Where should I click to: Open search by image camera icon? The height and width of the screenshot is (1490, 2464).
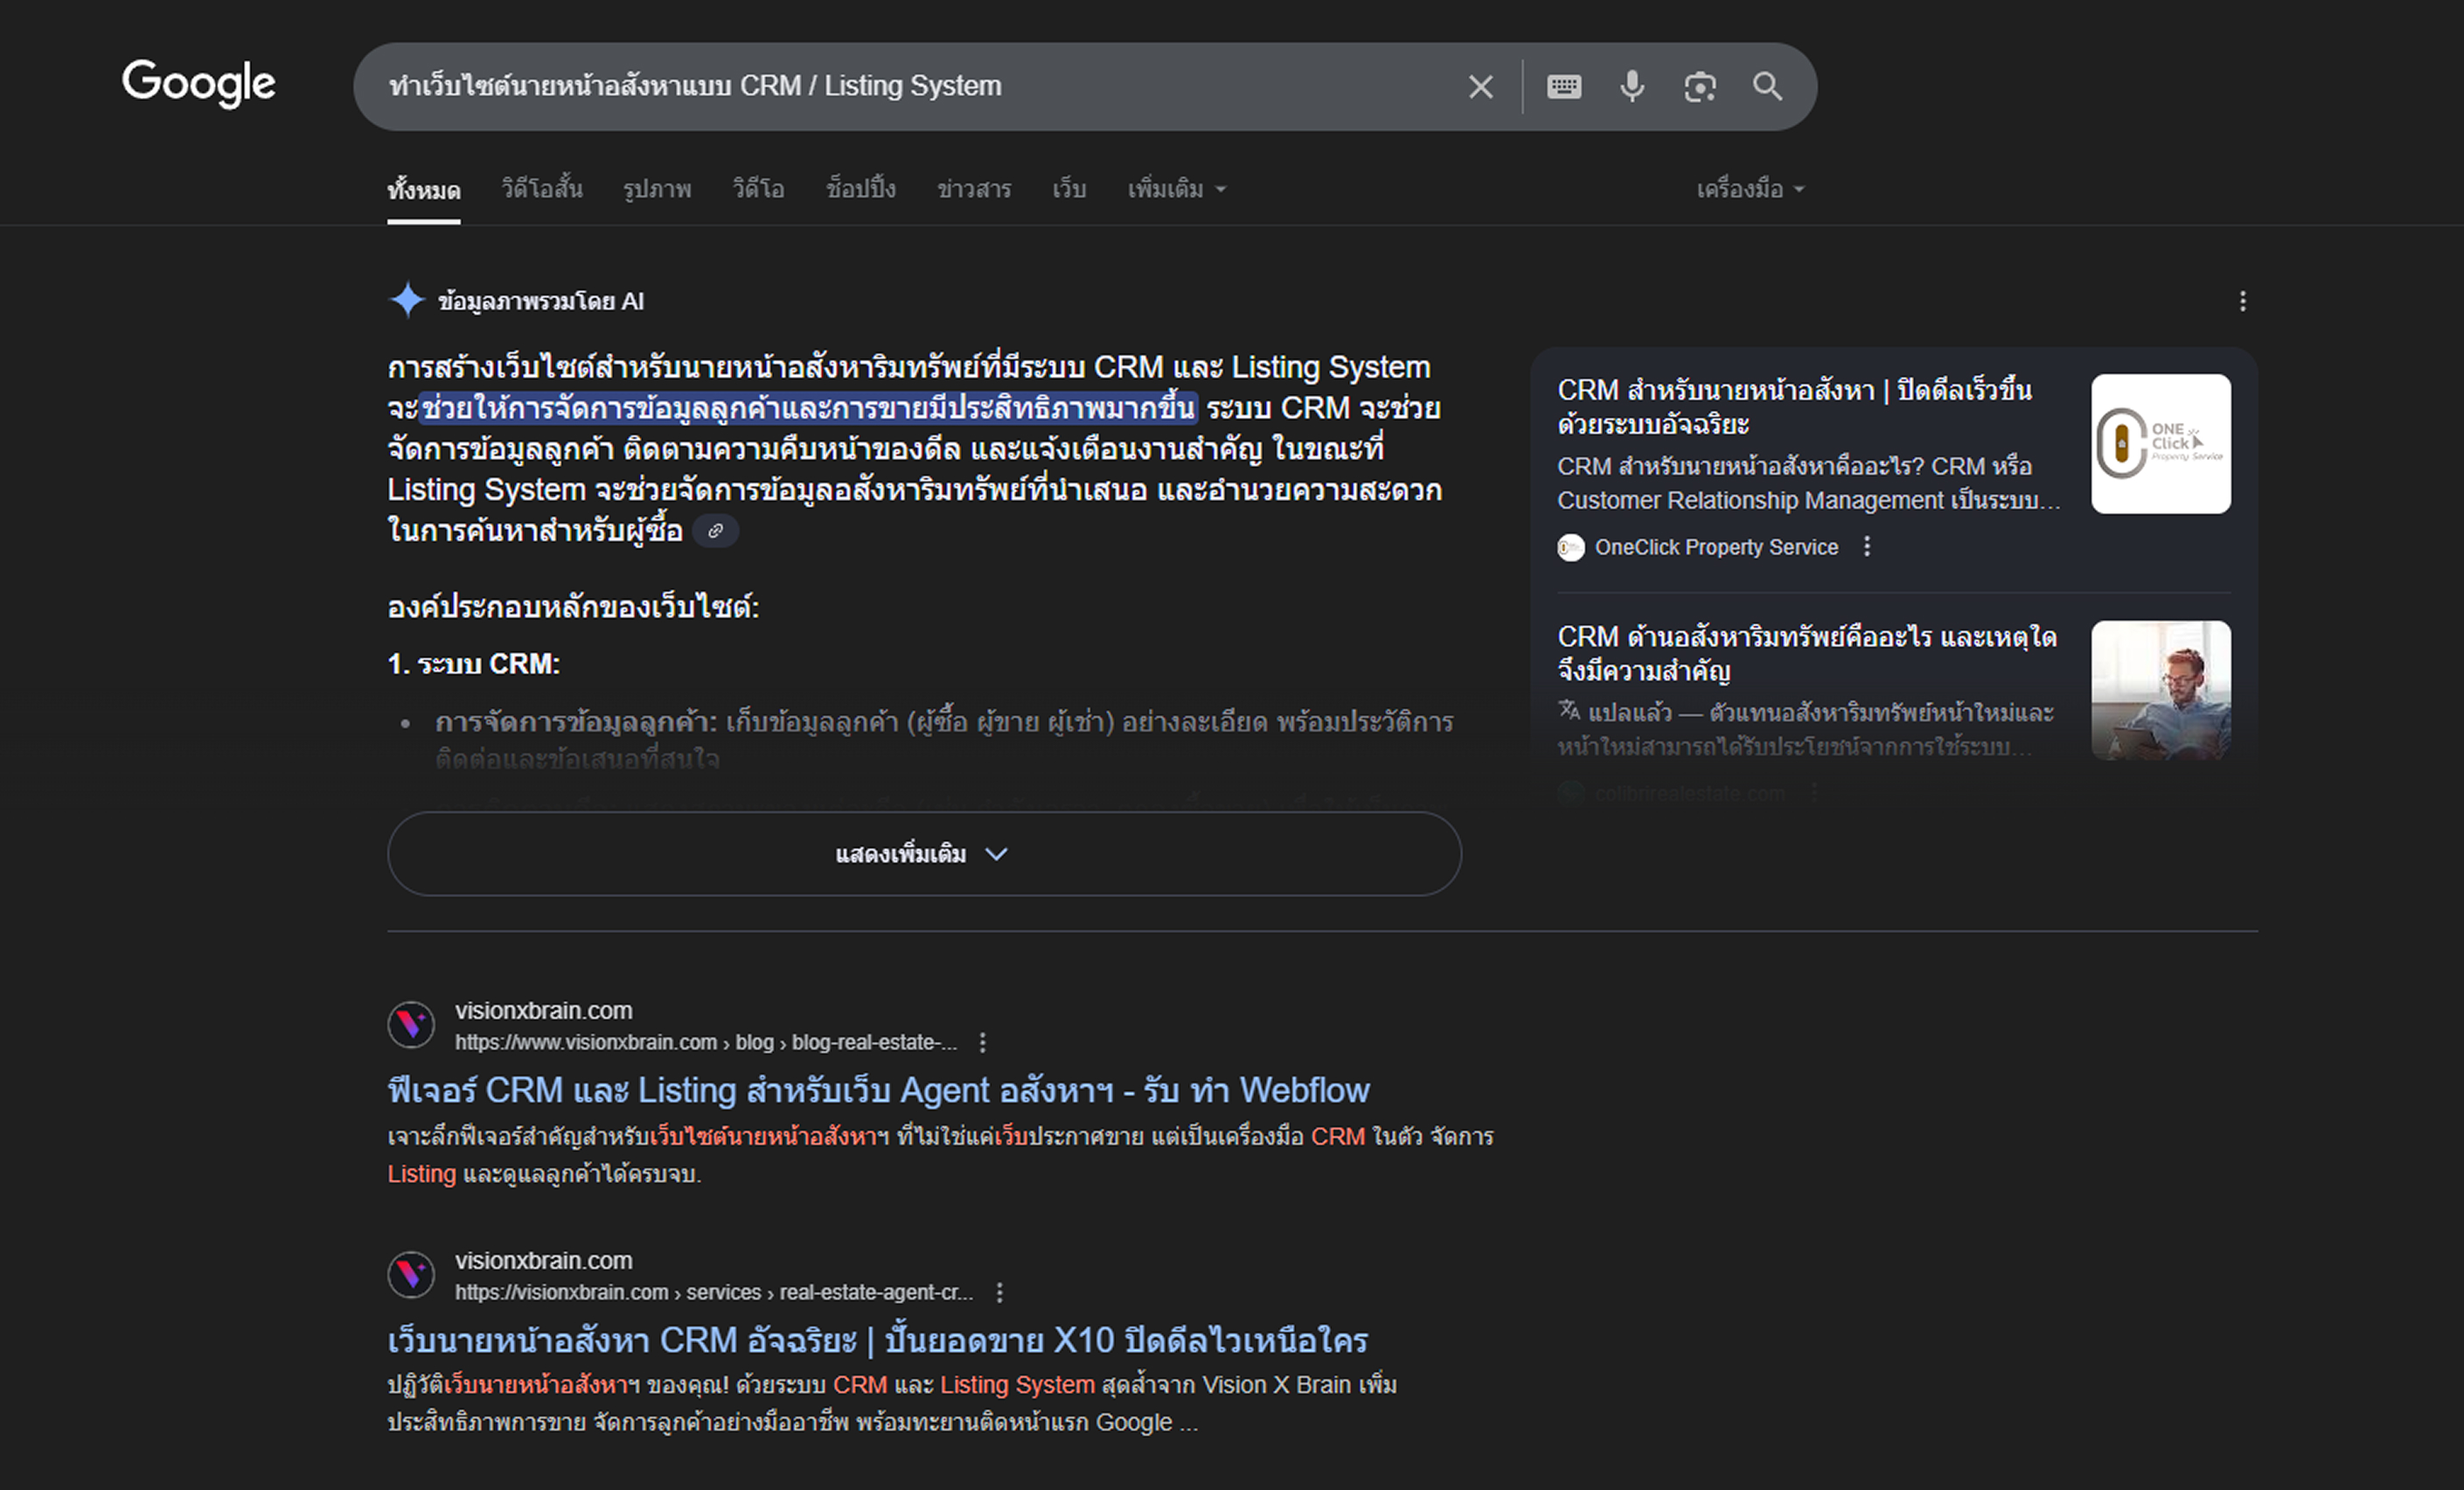point(1700,87)
